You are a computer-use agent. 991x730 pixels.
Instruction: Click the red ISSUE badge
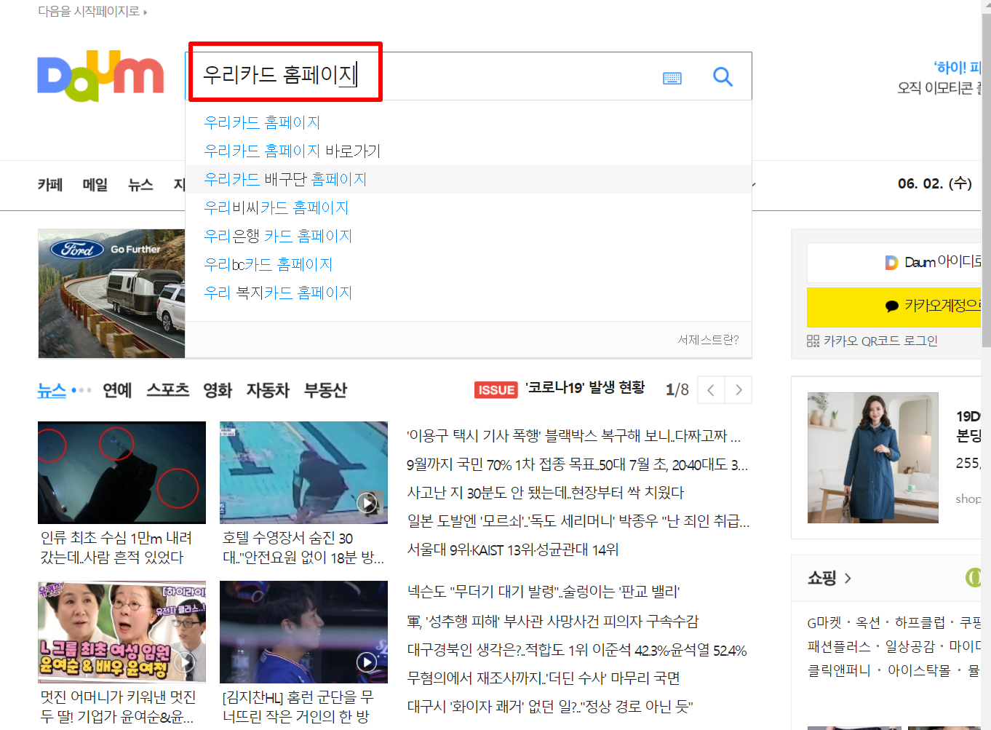(496, 390)
